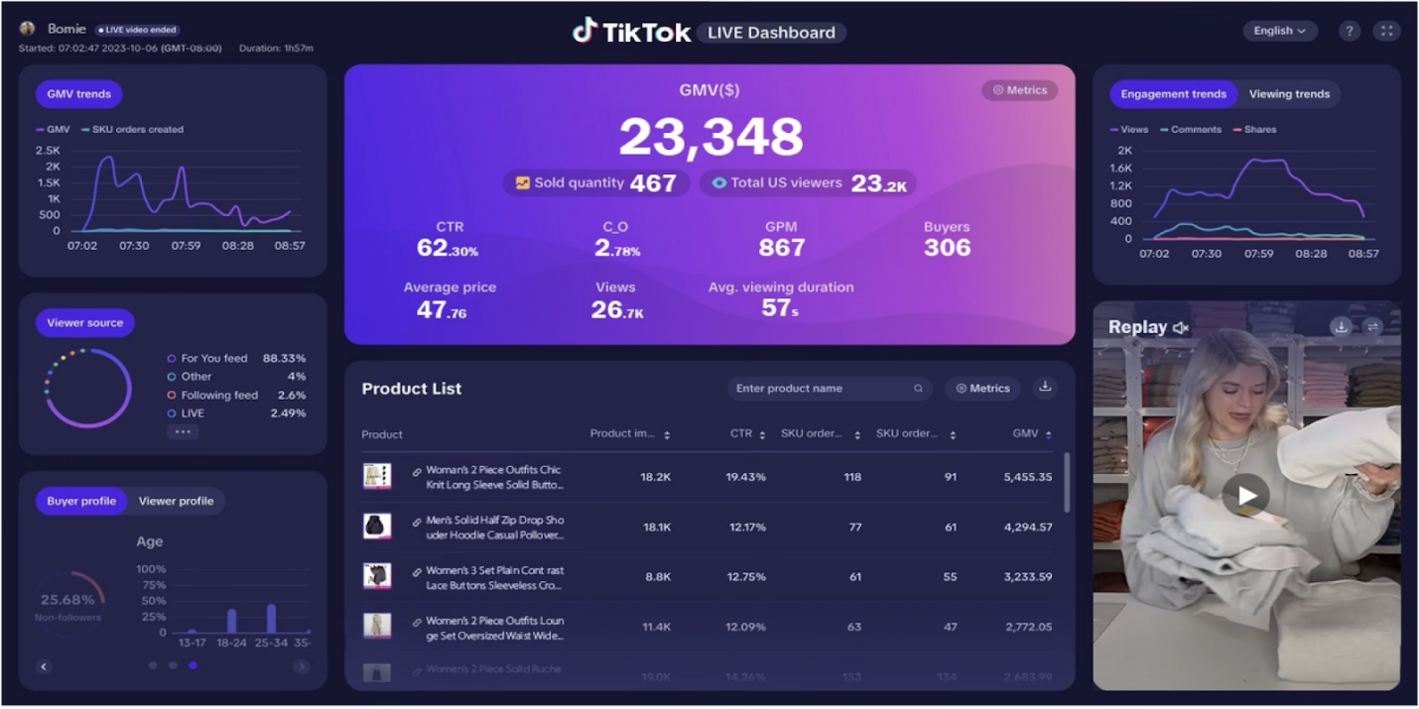Go to next buyer profile chart
The image size is (1419, 709).
(x=301, y=667)
